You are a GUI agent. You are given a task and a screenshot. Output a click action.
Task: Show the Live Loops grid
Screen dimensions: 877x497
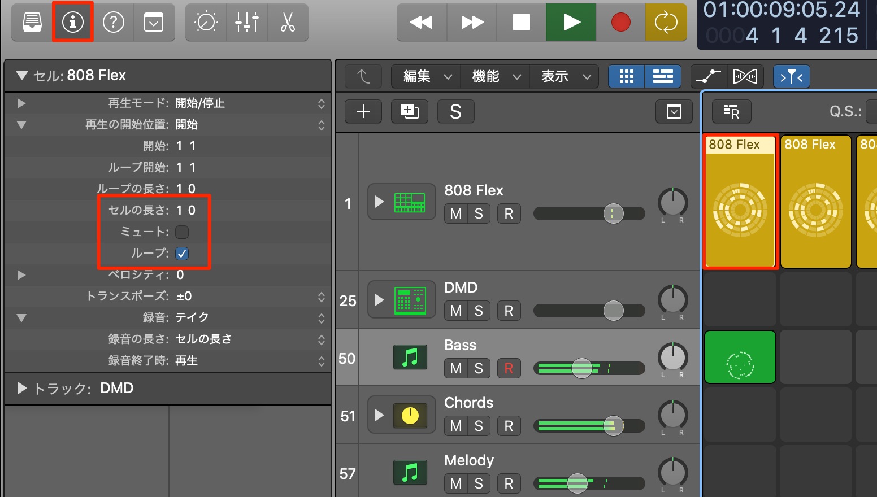(626, 76)
